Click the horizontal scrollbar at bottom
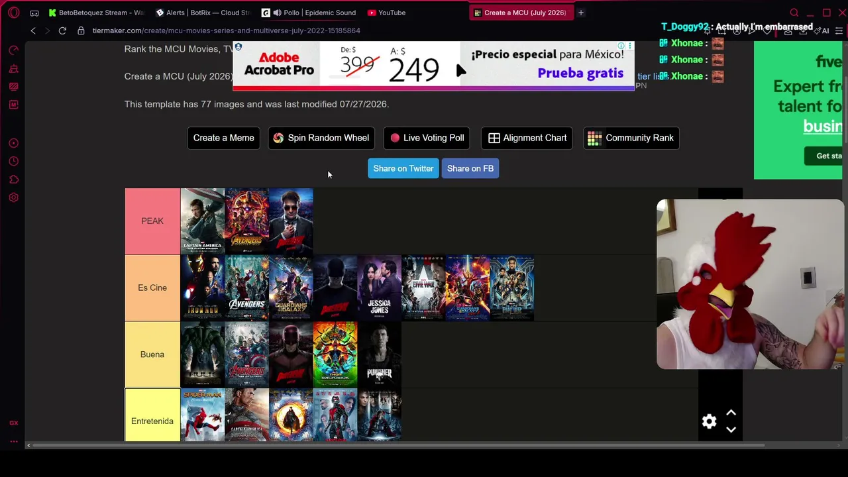The image size is (848, 477). click(397, 445)
